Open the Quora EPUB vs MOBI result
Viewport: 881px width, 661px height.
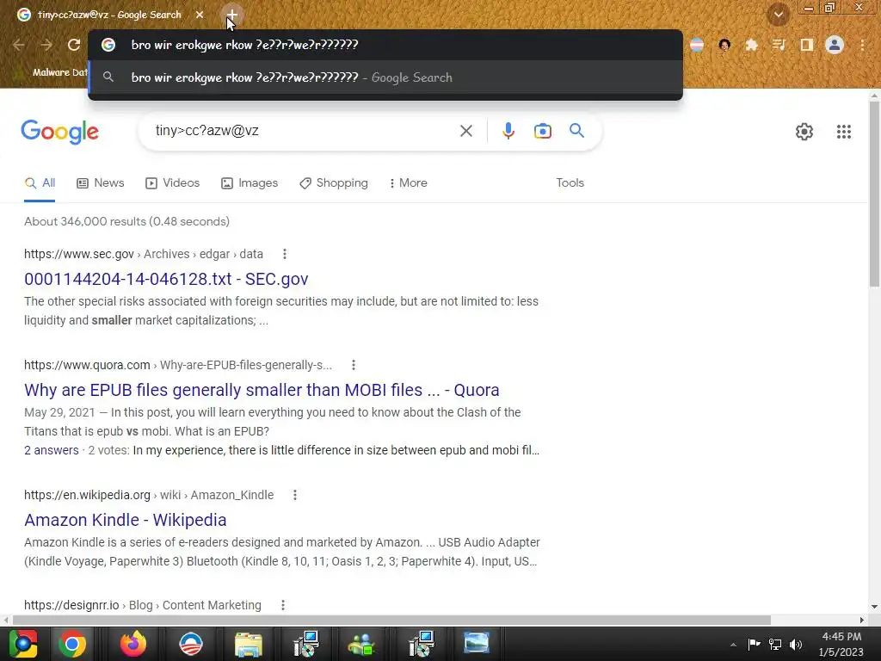coord(262,390)
